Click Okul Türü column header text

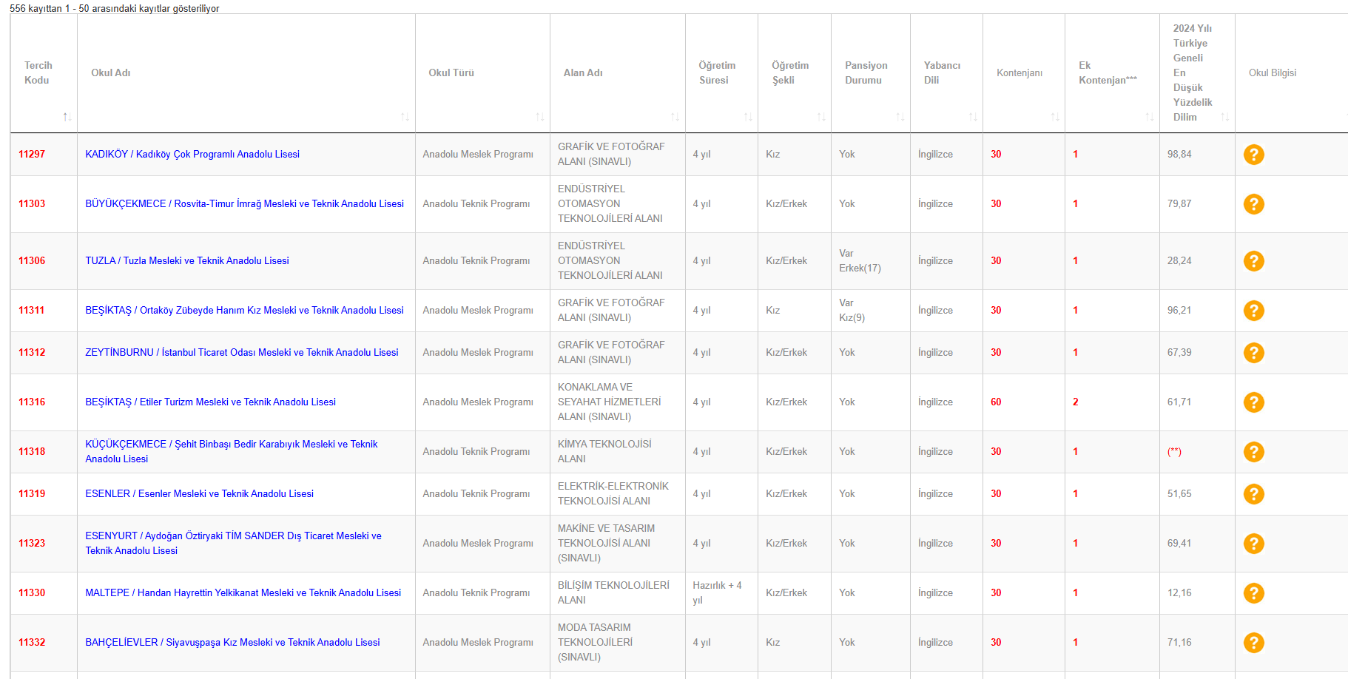point(451,73)
